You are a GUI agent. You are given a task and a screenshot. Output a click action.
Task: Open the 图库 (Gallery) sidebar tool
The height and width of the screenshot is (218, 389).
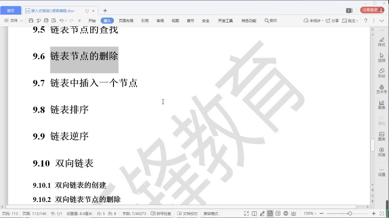(382, 136)
